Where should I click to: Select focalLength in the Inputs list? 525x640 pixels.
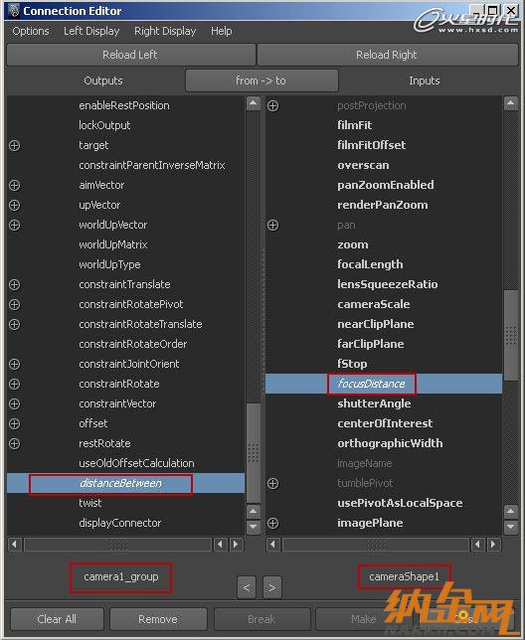pos(370,264)
